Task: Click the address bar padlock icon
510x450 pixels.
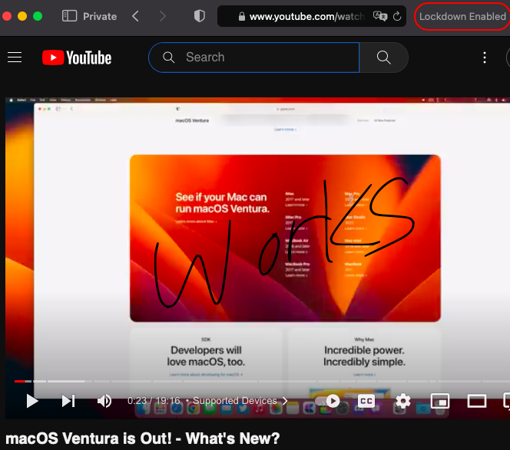Action: (242, 16)
